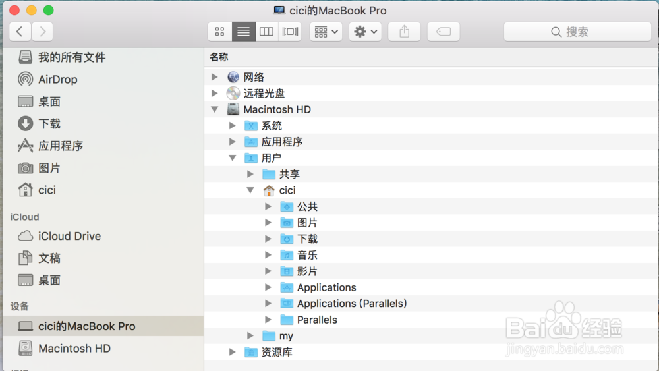Switch to Cover Flow view
Image resolution: width=659 pixels, height=371 pixels.
(290, 32)
